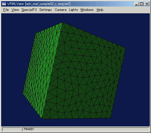This screenshot has height=133, width=151.
Task: Click the VRMLView application icon in title bar
Action: click(x=4, y=4)
